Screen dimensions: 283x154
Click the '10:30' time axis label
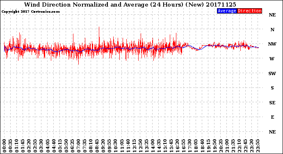pyautogui.click(x=116, y=146)
